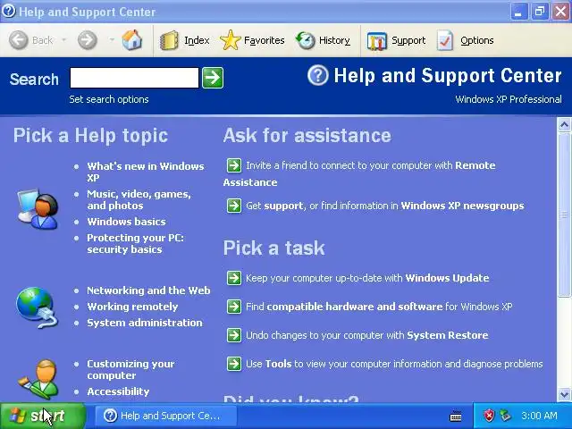Open the Back history dropdown arrow
The image size is (572, 429).
point(63,39)
